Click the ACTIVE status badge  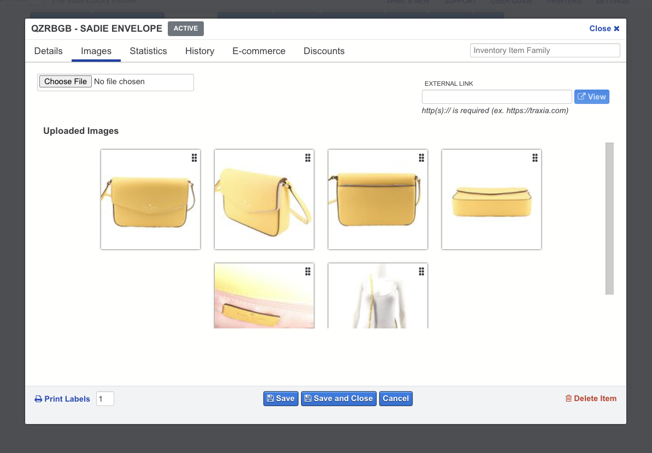pos(185,28)
